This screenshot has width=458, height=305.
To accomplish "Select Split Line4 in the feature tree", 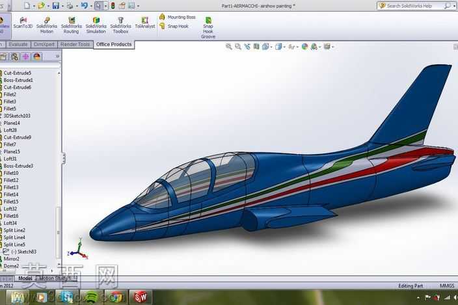I will pyautogui.click(x=14, y=237).
